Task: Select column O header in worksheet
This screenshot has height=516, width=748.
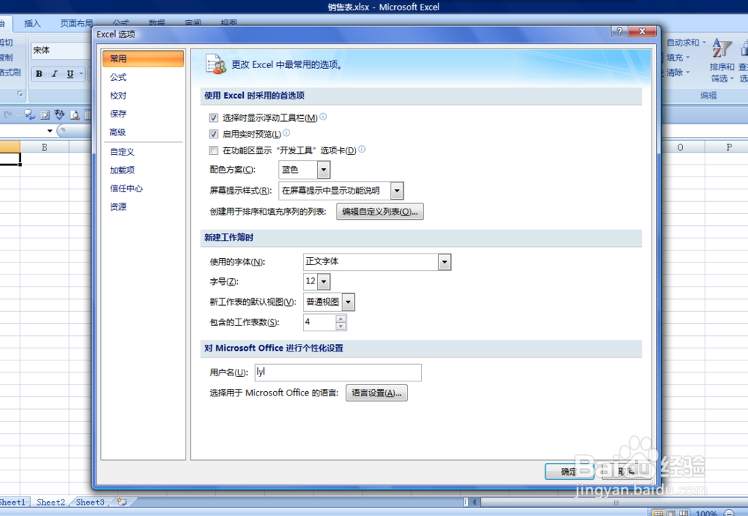Action: (680, 147)
